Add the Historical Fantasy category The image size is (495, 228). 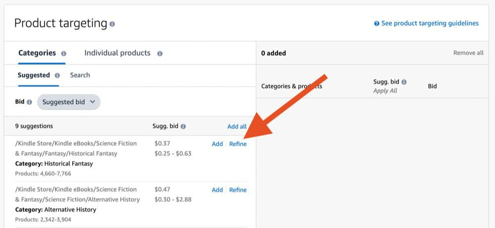[217, 144]
